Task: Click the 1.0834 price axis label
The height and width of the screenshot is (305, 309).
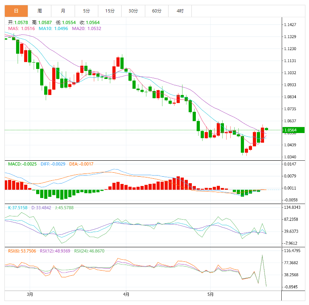Action: [290, 97]
